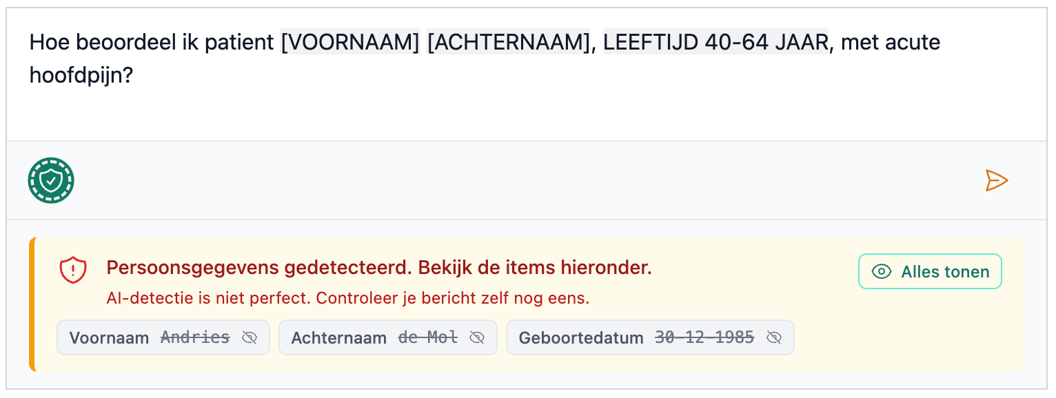Select the [VOORNAAM] placeholder in the message
The height and width of the screenshot is (398, 1056).
[x=349, y=42]
